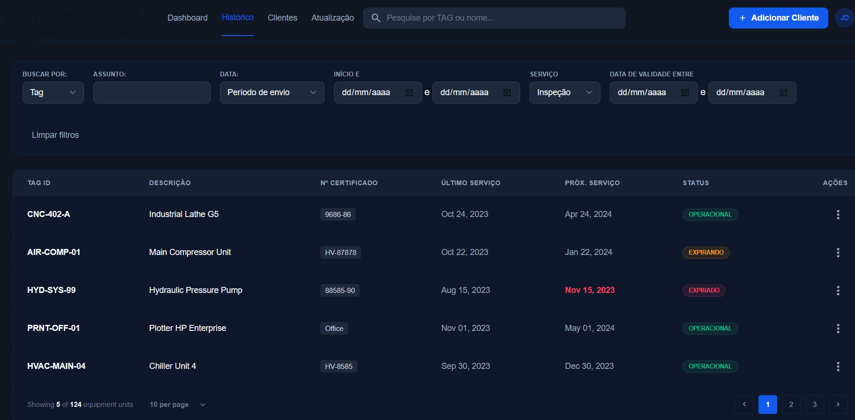
Task: Change the 10 per page selector
Action: click(x=177, y=405)
